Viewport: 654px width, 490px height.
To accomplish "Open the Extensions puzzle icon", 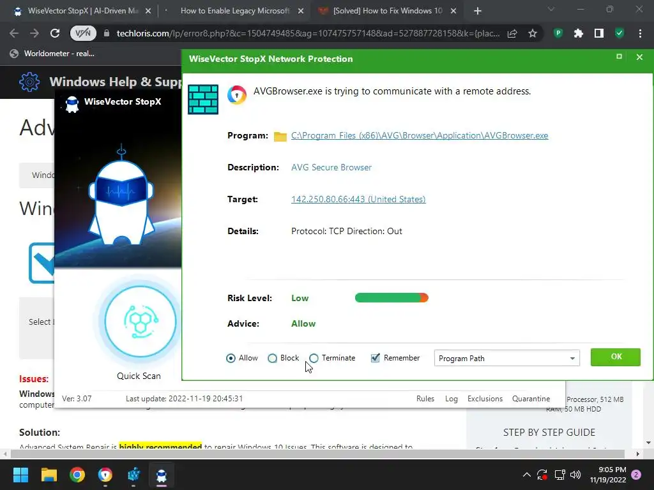I will (x=579, y=33).
